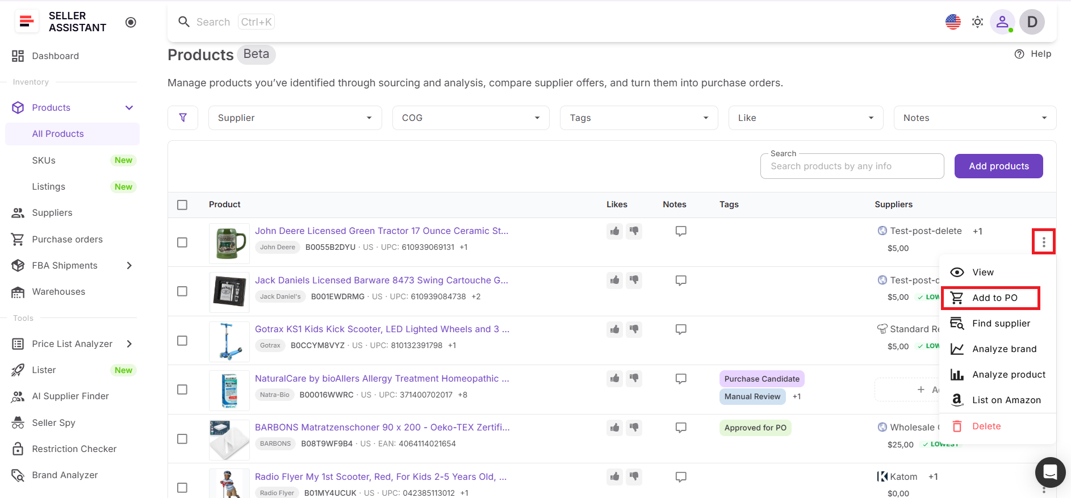
Task: Dislike the John Deere product
Action: click(634, 231)
